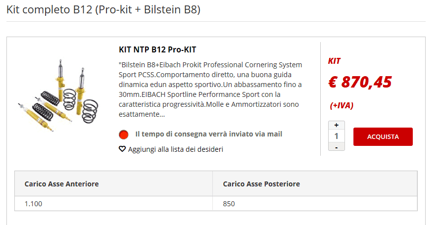
Task: Click the price € 870,45
Action: pyautogui.click(x=360, y=82)
